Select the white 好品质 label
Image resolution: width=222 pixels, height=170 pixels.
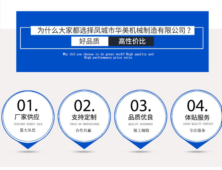coord(90,41)
